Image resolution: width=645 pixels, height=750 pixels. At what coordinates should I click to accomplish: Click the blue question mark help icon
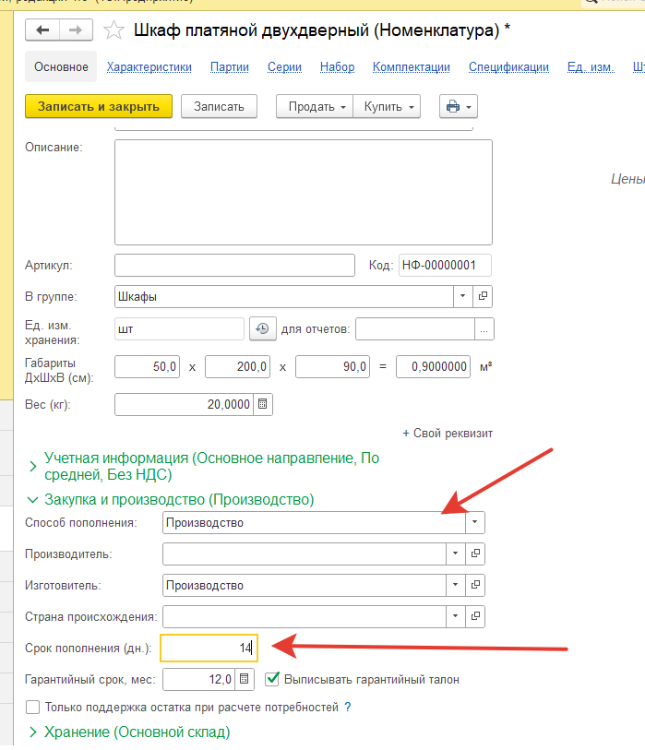coord(348,707)
